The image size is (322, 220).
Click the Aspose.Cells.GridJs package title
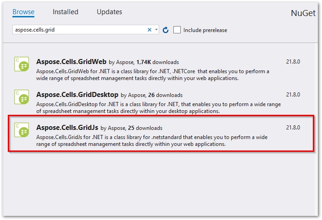[67, 128]
